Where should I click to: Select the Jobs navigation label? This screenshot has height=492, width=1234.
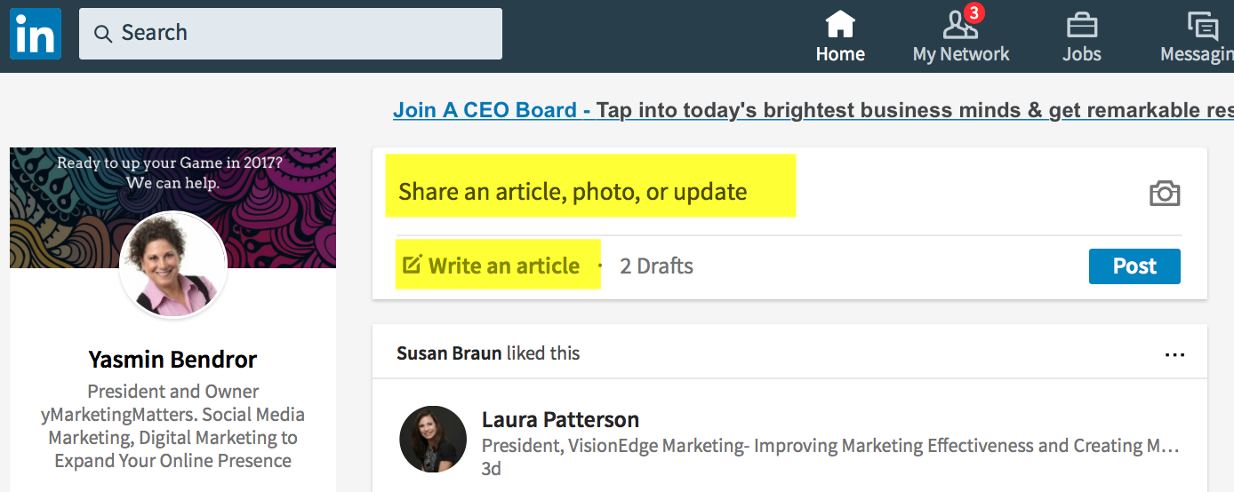point(1081,54)
